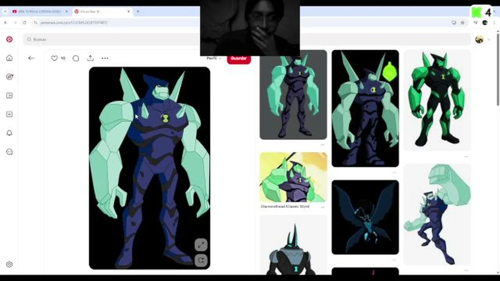The image size is (500, 281).
Task: Open a new browser tab
Action: coord(138,11)
